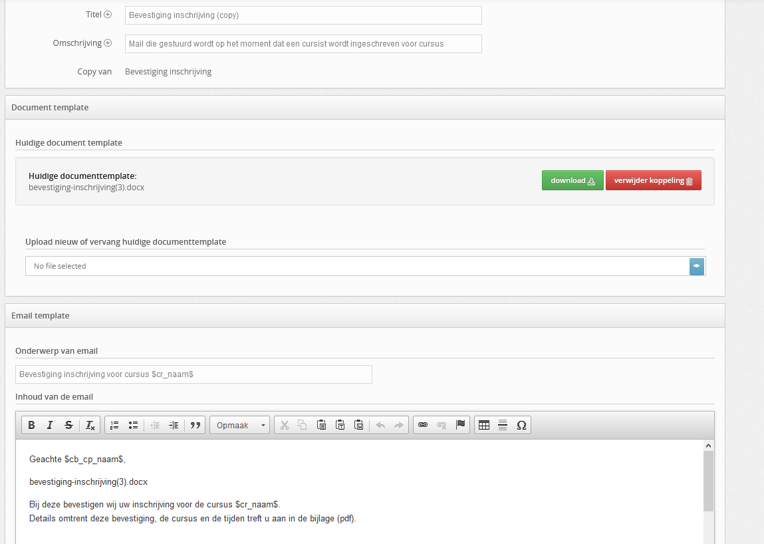
Task: Click the Document template panel header
Action: [365, 108]
